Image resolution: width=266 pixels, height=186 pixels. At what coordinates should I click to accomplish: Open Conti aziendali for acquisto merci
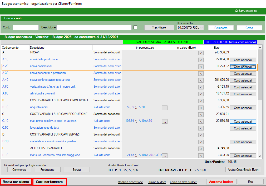243,108
